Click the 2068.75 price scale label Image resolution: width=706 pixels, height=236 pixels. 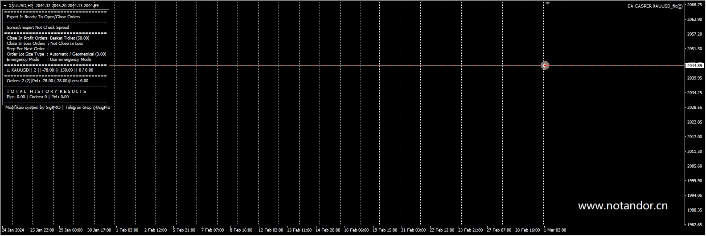pyautogui.click(x=694, y=5)
